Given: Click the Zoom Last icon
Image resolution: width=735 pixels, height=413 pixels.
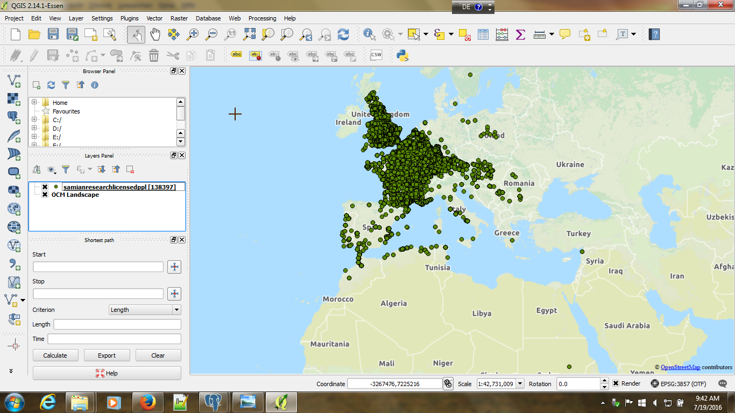Looking at the screenshot, I should tap(306, 34).
